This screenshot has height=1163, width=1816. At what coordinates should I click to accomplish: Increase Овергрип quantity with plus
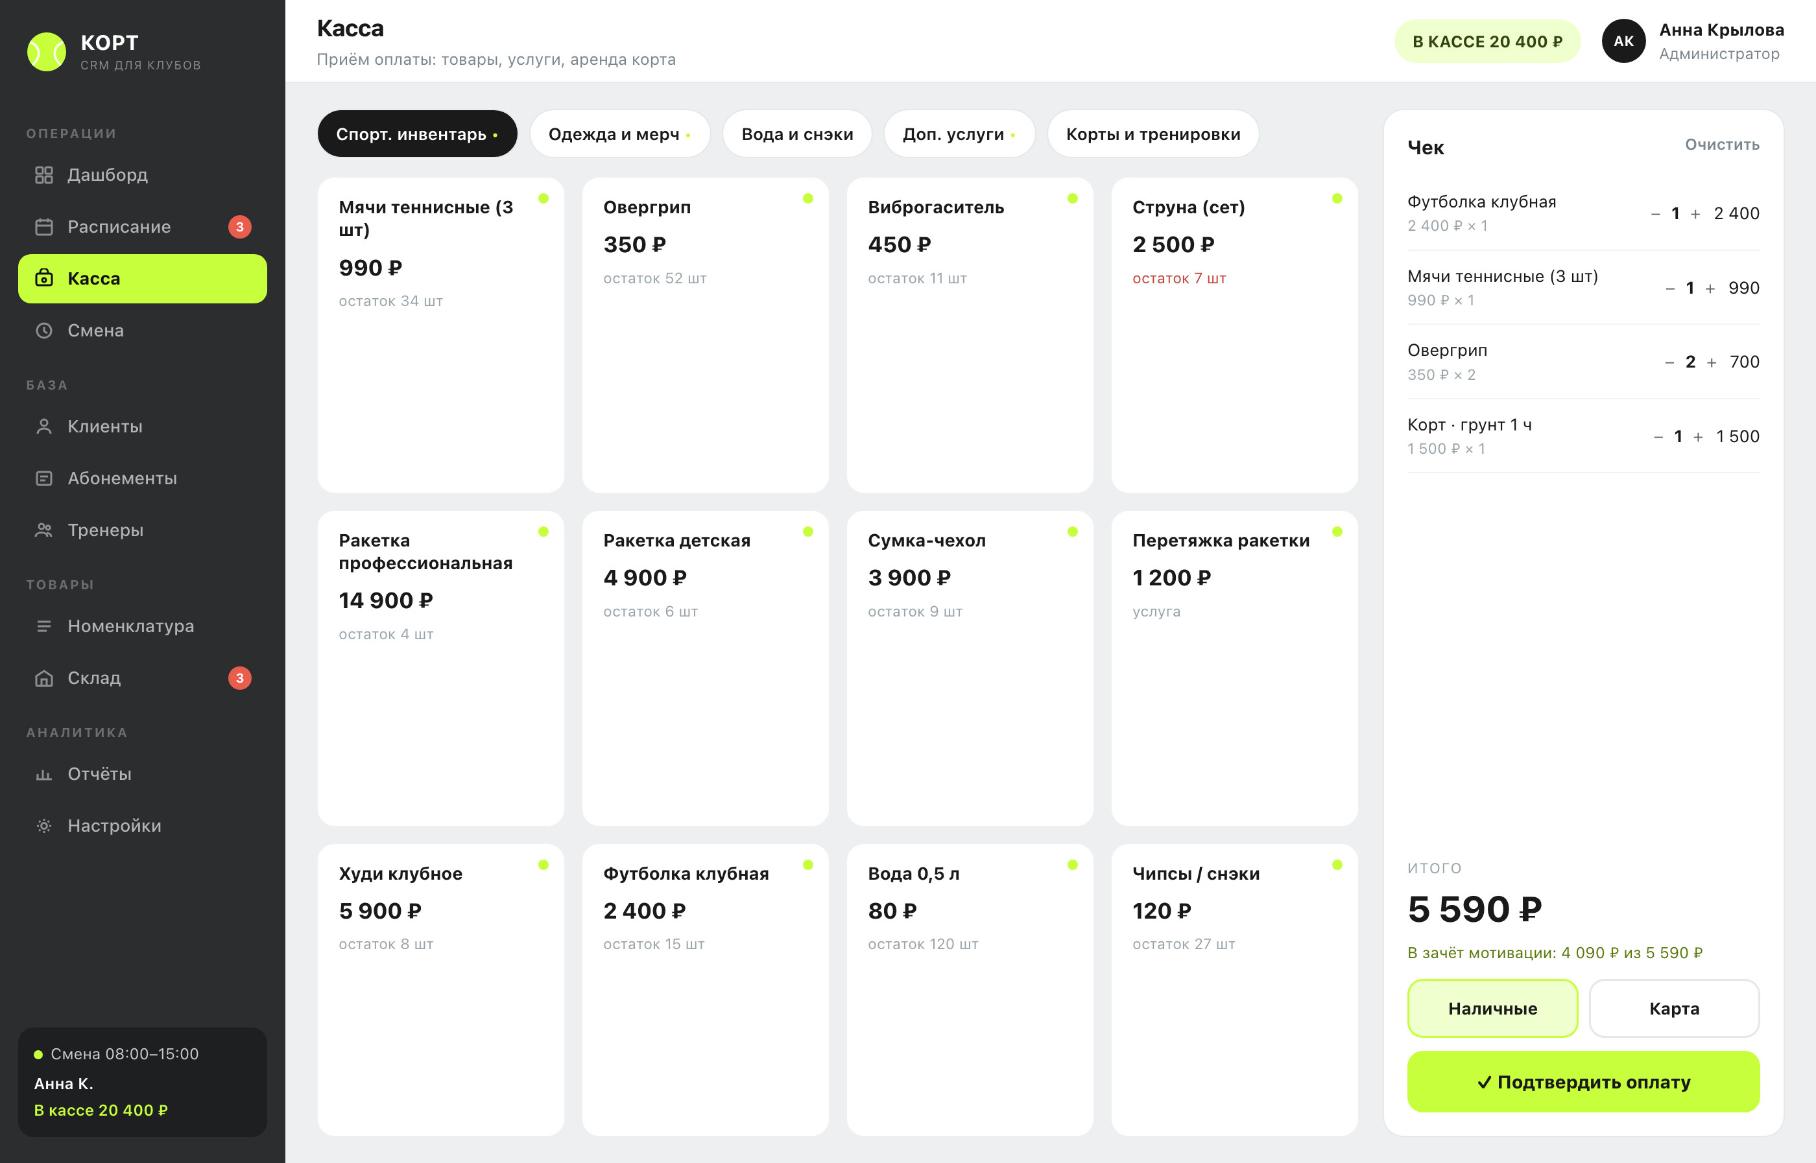[1711, 362]
